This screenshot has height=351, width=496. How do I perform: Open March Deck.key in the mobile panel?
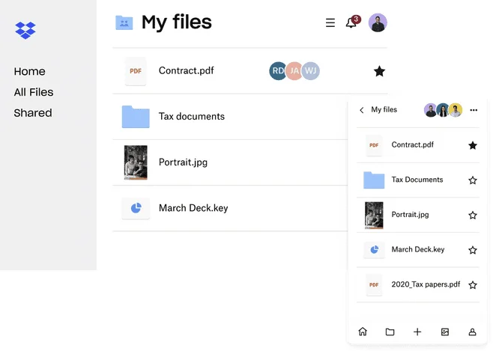(x=418, y=249)
